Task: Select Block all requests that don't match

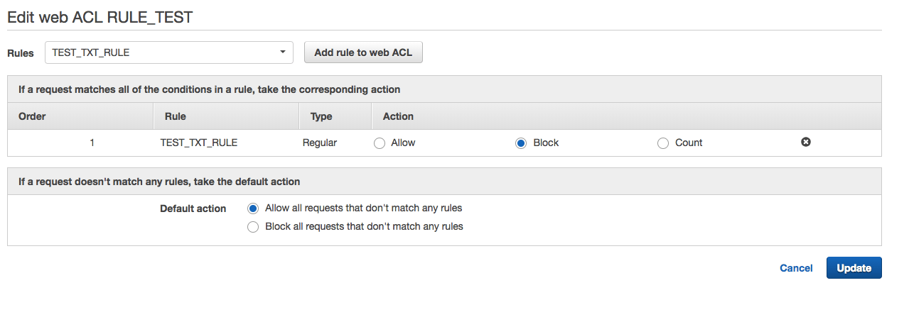Action: pos(252,227)
